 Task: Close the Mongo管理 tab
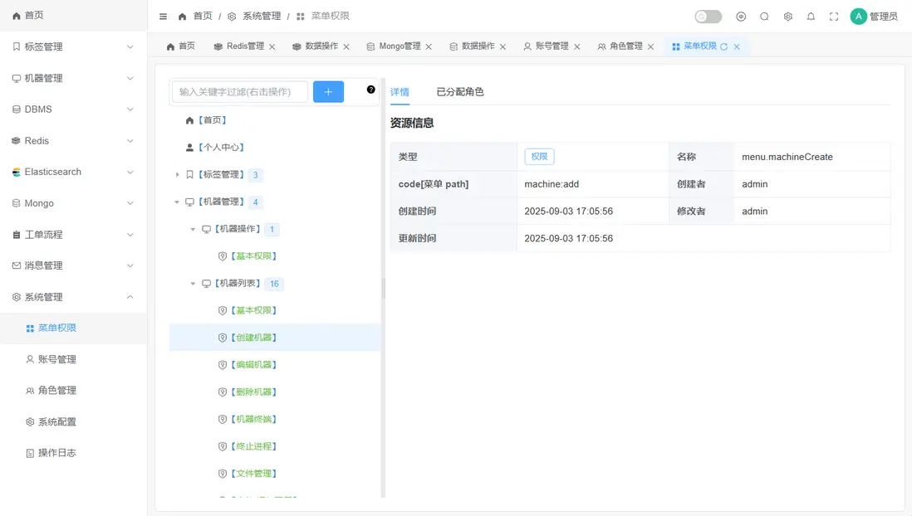(x=429, y=47)
